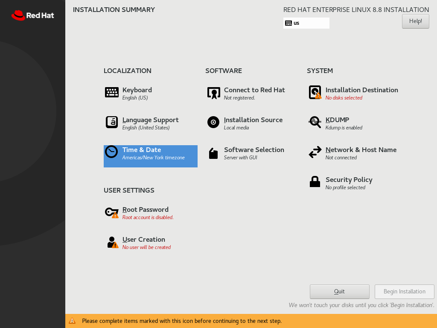The image size is (437, 328).
Task: Open Keyboard settings via keyboard icon
Action: point(112,92)
